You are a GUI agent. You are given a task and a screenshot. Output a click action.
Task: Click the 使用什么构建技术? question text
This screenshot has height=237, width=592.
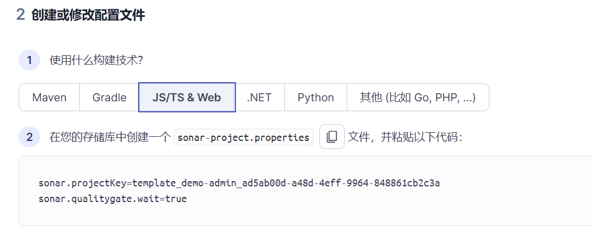pos(96,60)
